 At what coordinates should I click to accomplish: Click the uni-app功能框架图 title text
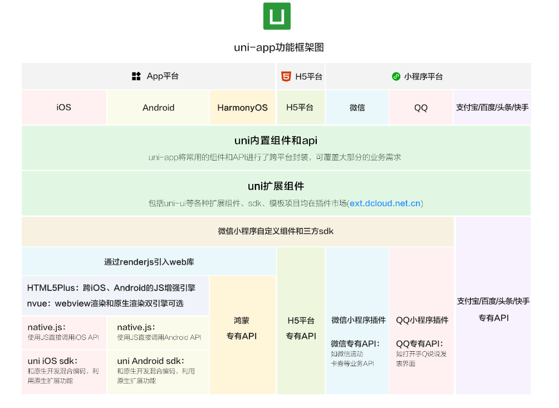[279, 48]
